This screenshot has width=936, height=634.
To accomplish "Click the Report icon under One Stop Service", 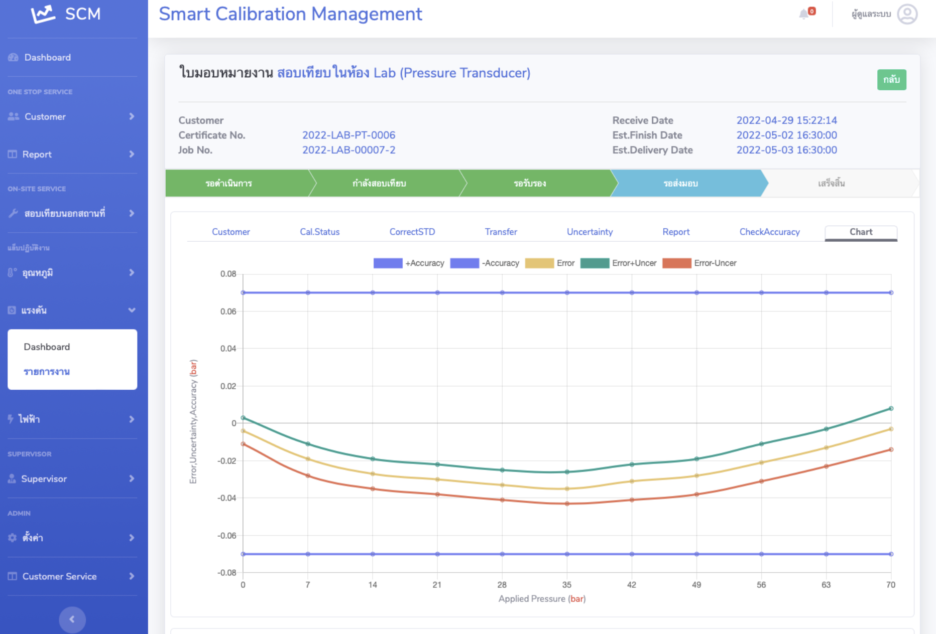I will click(x=13, y=154).
